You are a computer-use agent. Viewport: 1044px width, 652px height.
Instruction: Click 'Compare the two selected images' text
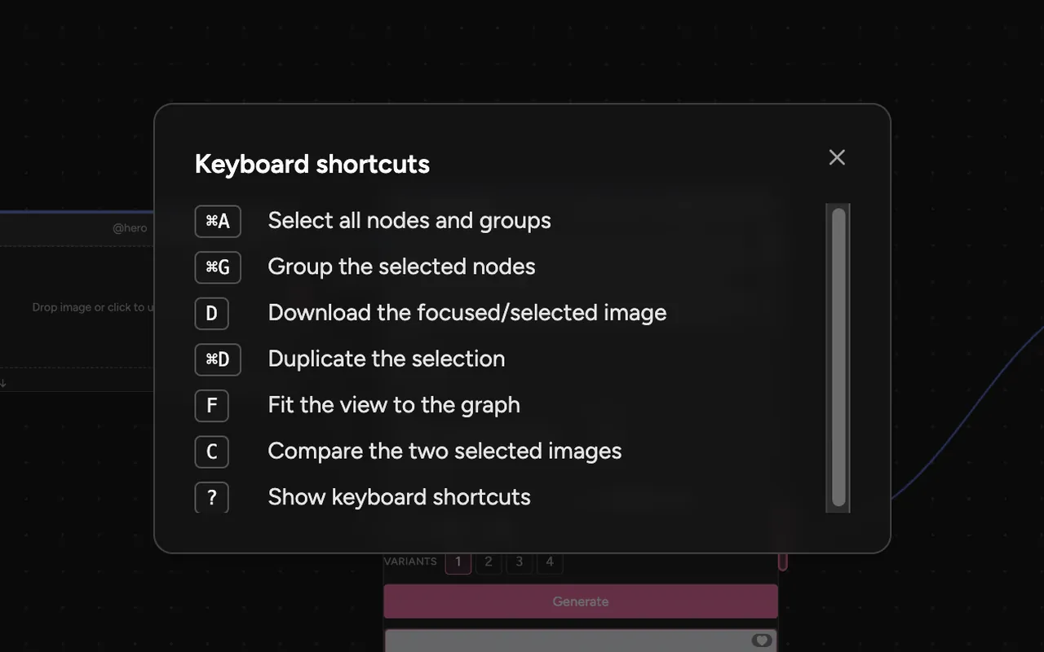tap(445, 452)
